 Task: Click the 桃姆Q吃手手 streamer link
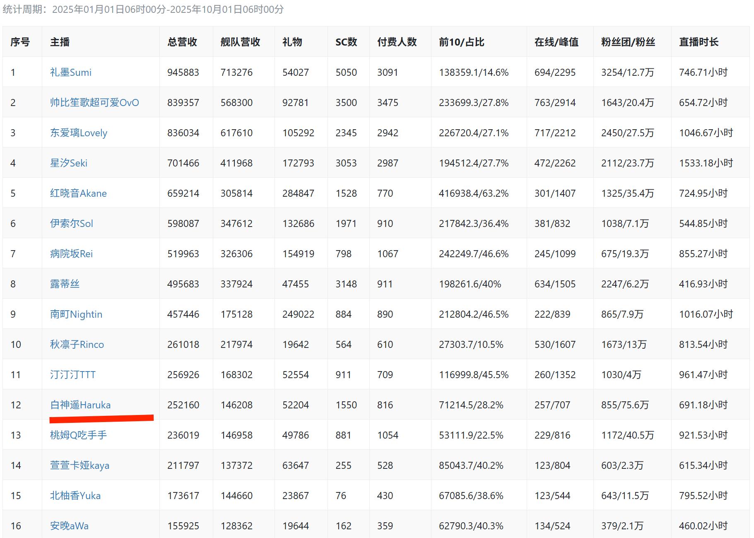pyautogui.click(x=78, y=435)
